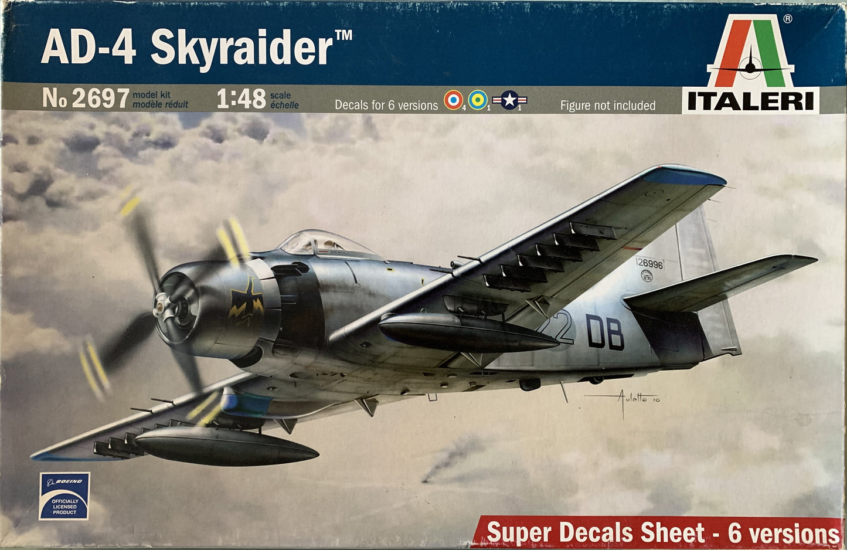847x550 pixels.
Task: Click the 'DB' code on the fuselage
Action: pos(605,332)
